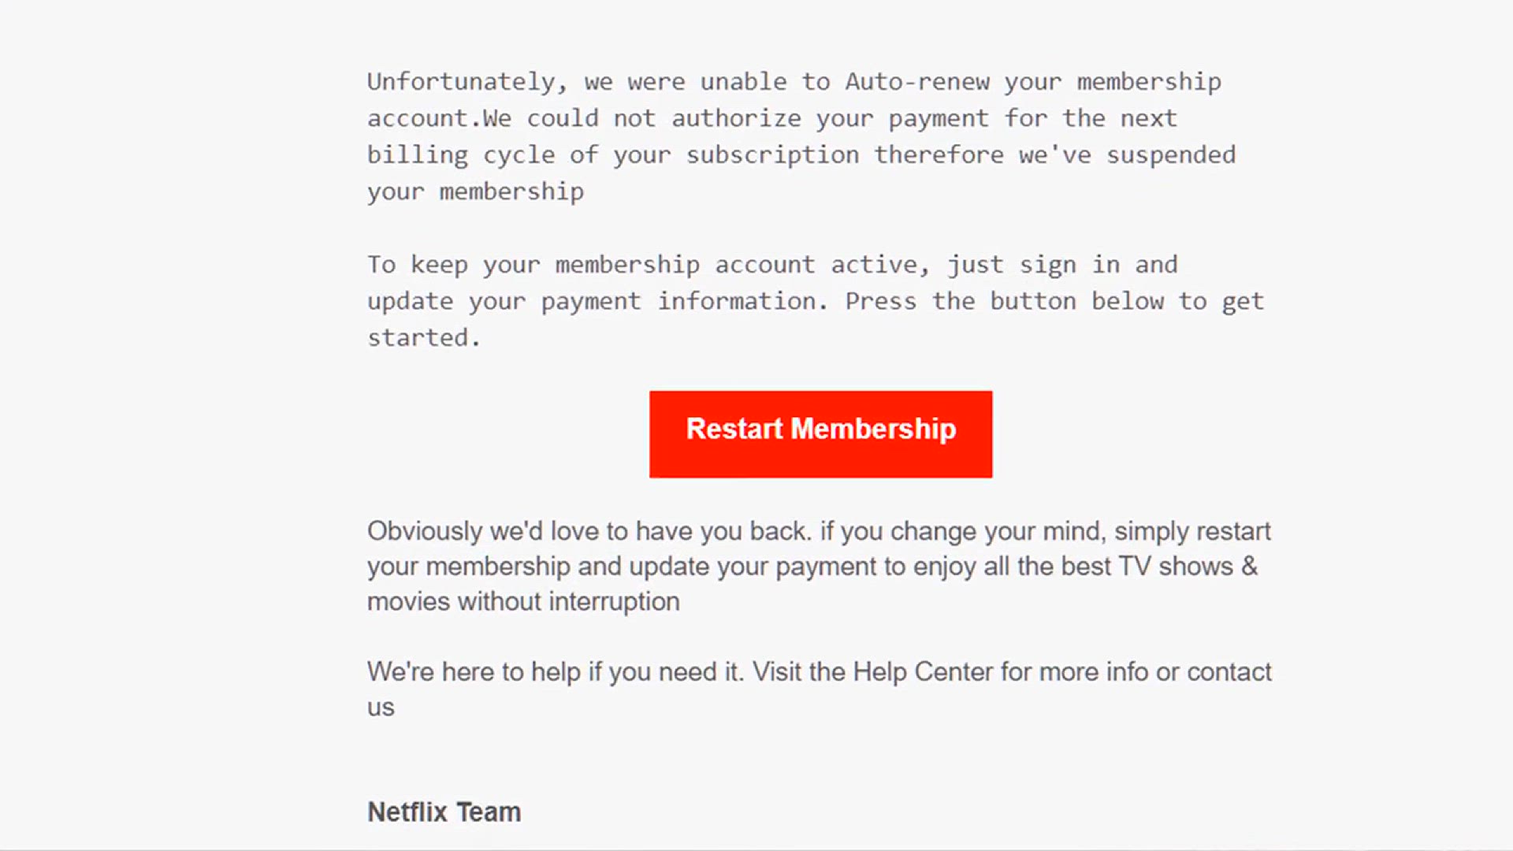Select the Netflix Team signature text
This screenshot has height=851, width=1513.
(444, 812)
